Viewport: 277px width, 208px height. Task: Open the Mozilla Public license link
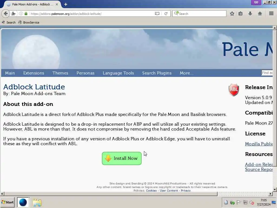[259, 144]
